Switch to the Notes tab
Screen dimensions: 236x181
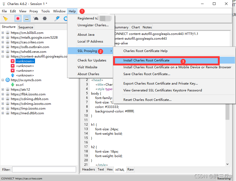(x=147, y=27)
